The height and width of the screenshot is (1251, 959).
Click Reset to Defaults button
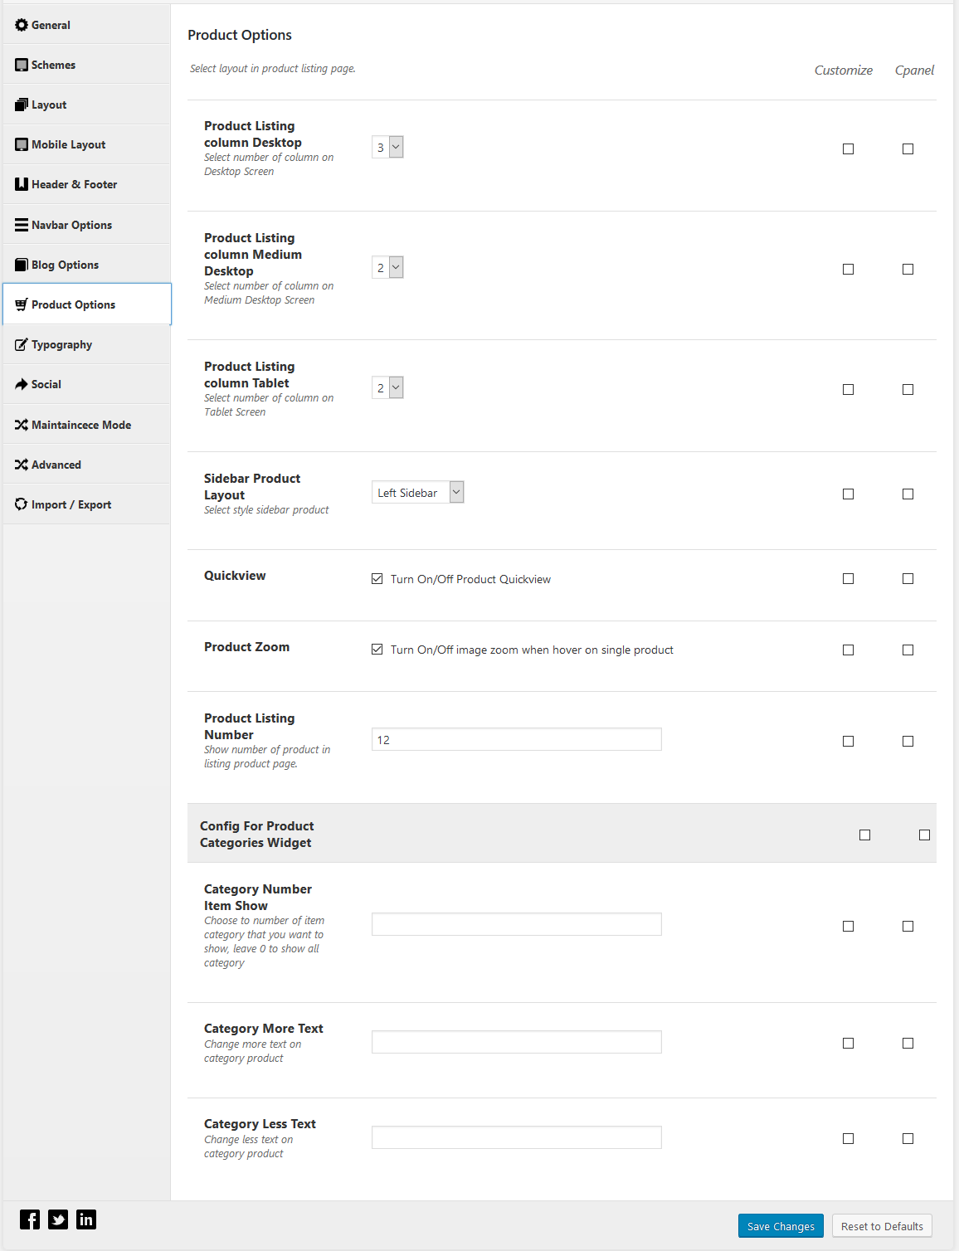click(882, 1226)
